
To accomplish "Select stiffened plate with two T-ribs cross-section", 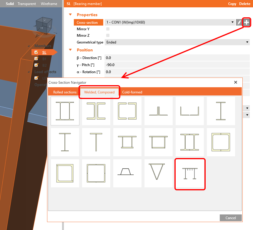I will click(189, 173).
